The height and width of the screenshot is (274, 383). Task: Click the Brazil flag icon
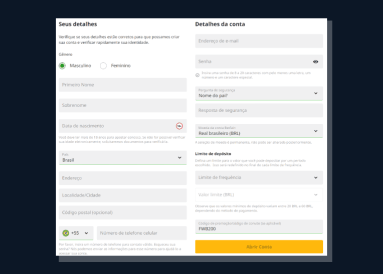(66, 233)
